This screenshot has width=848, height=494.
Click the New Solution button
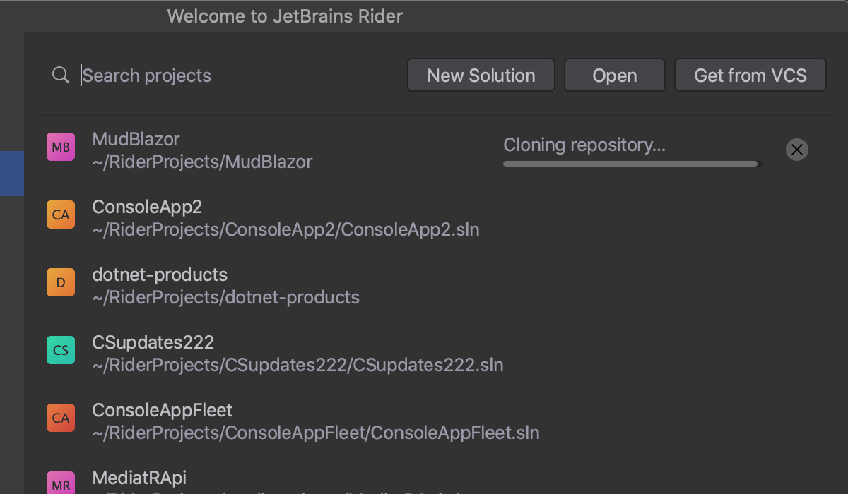coord(481,76)
